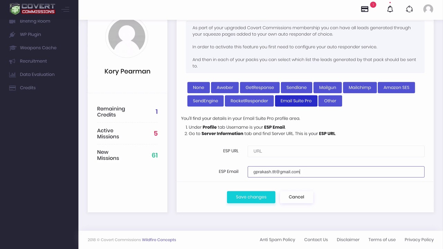The width and height of the screenshot is (443, 249).
Task: Collapse the sidebar with the hamburger icon
Action: click(65, 10)
